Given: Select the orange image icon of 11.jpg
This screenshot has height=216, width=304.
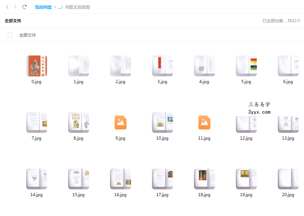Looking at the screenshot, I should (x=204, y=122).
